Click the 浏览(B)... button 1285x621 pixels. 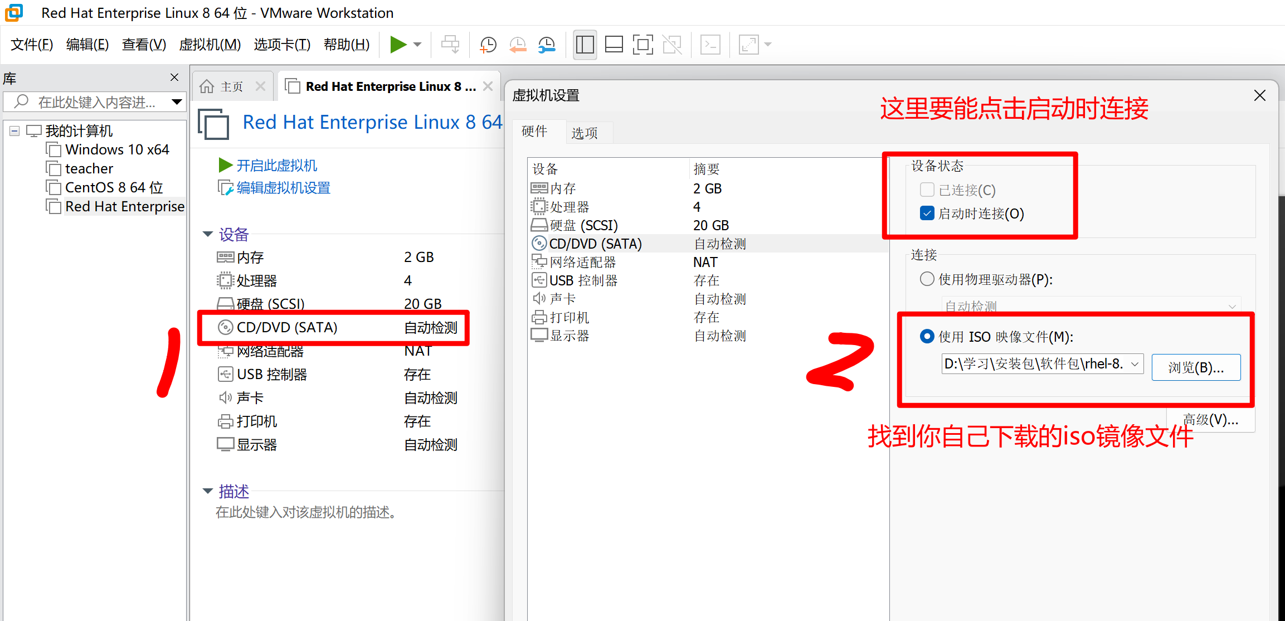(x=1196, y=367)
